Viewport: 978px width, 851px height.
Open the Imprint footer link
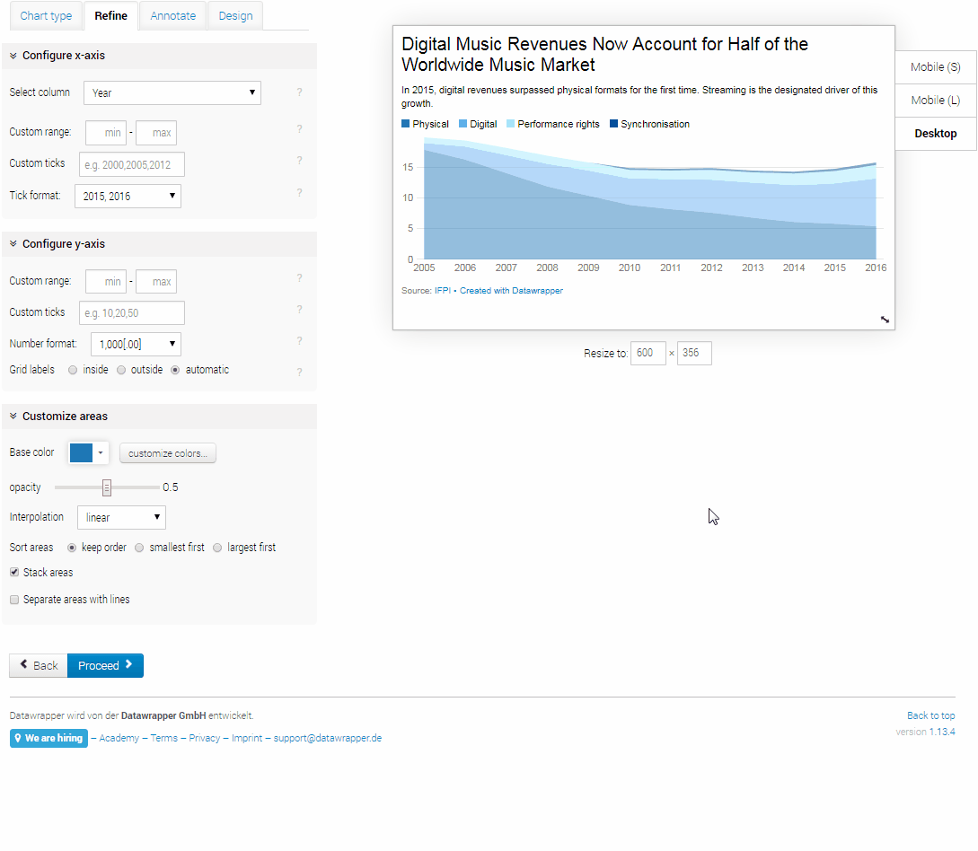pyautogui.click(x=247, y=738)
